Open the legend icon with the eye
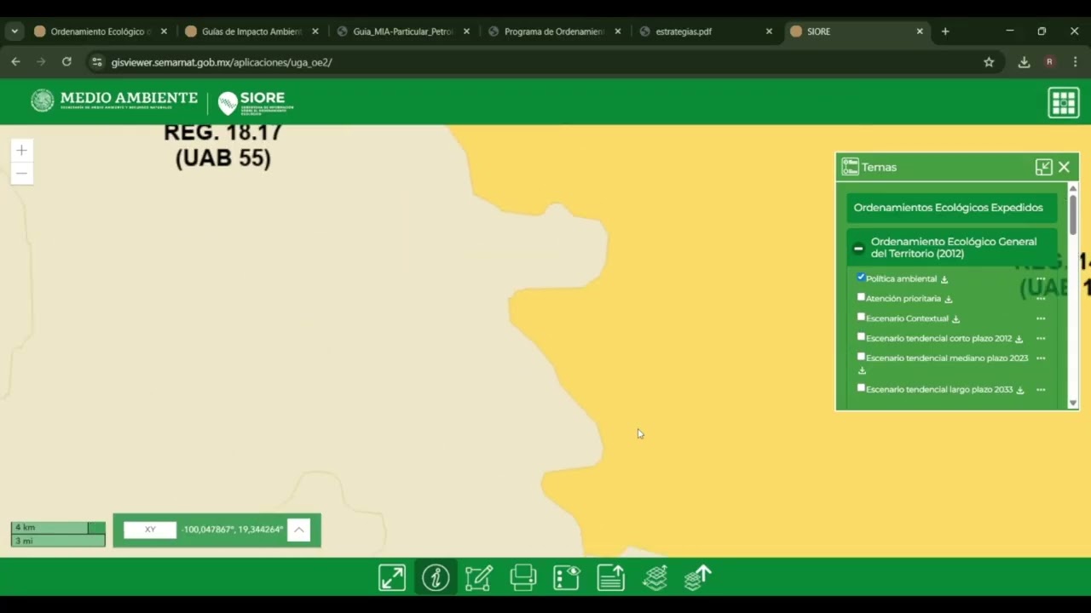Viewport: 1091px width, 613px height. (x=567, y=577)
